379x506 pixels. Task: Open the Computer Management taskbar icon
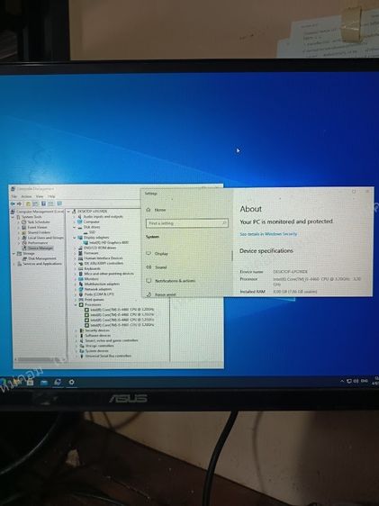pos(57,382)
